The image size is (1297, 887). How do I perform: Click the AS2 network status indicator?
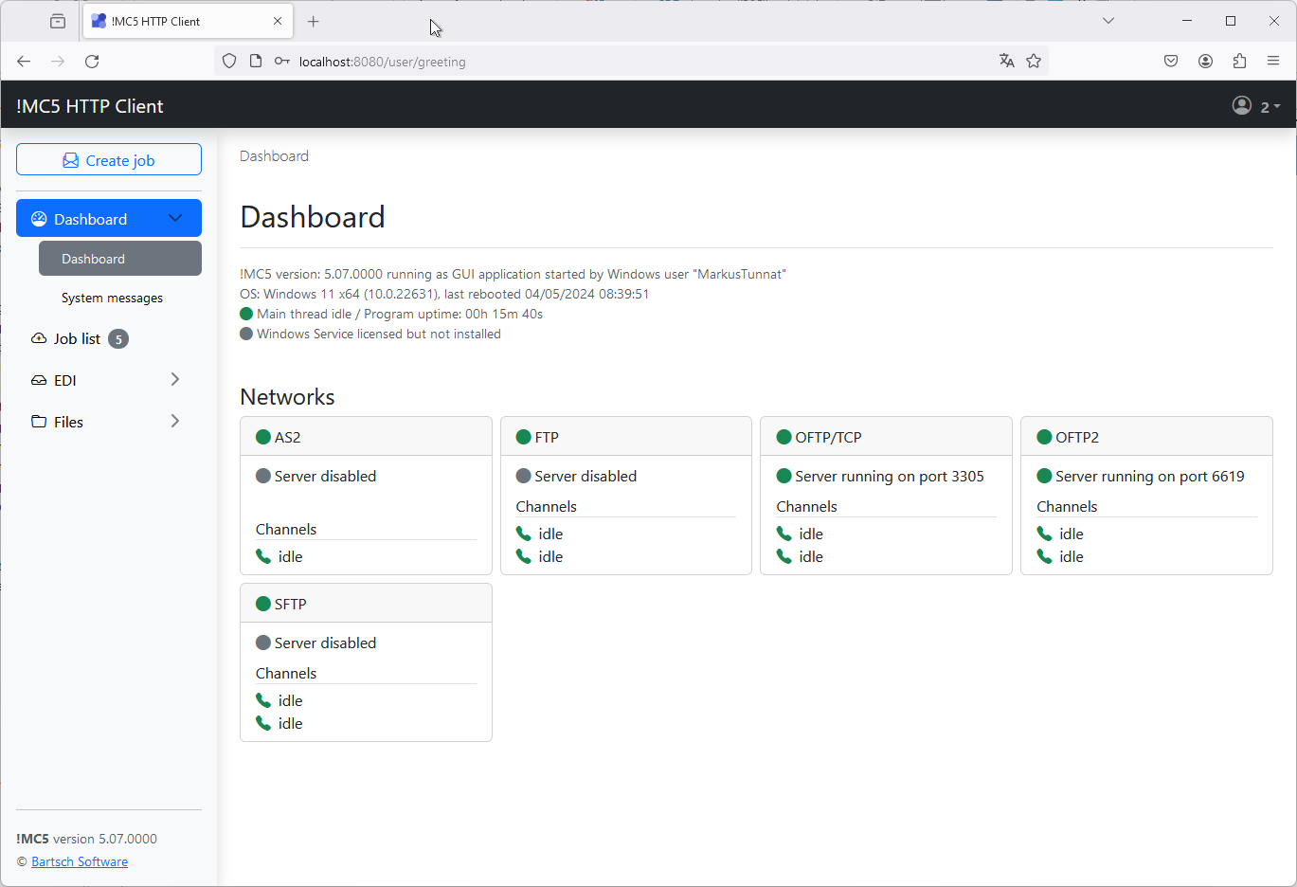(263, 437)
